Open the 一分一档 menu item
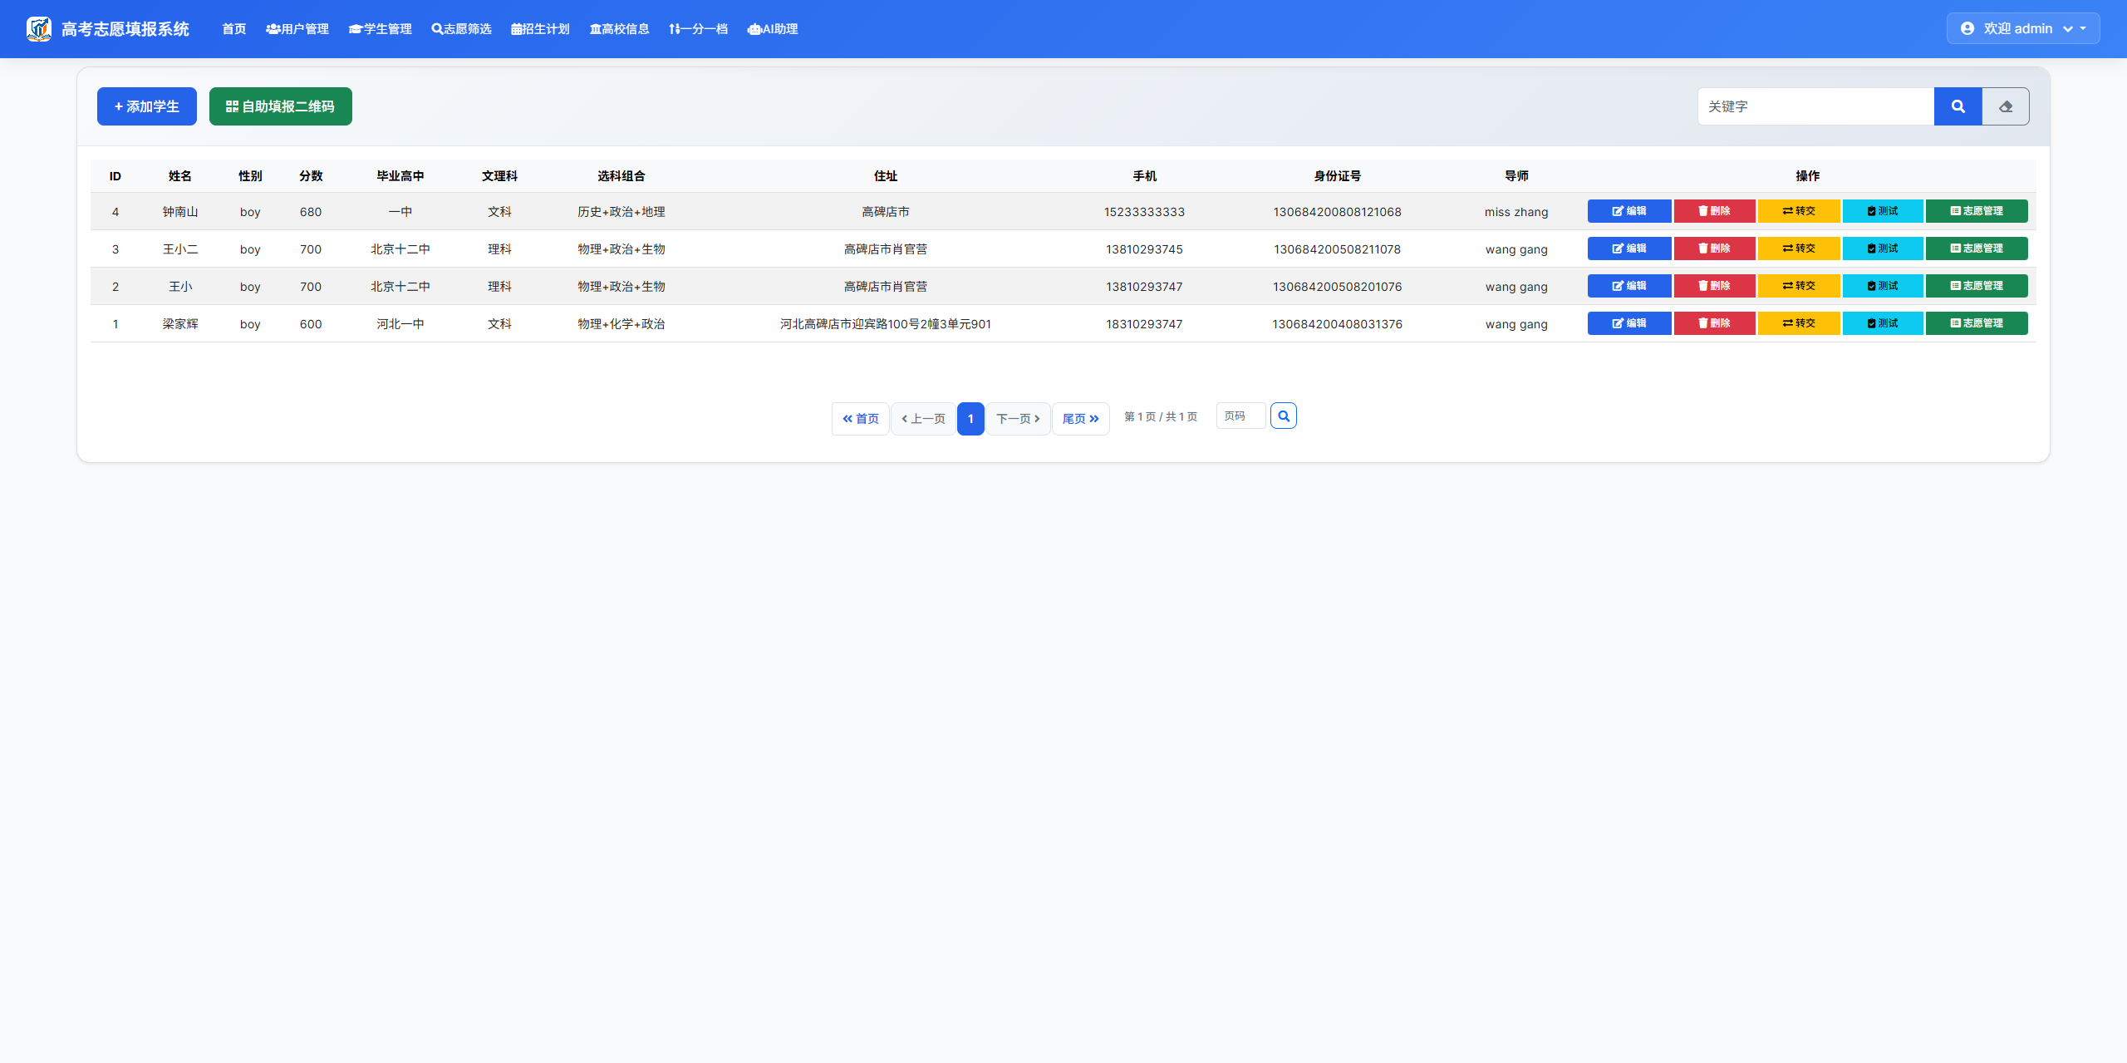 click(698, 29)
